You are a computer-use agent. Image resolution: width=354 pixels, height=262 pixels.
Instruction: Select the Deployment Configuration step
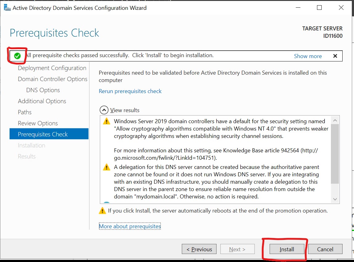tap(52, 68)
